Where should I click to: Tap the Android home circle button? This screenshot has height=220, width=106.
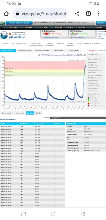53,214
